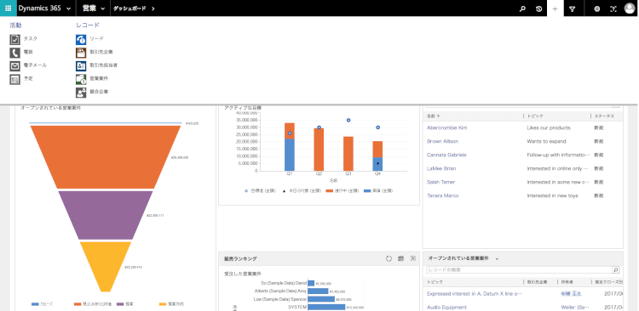Click the レコードの検索 search field
The height and width of the screenshot is (311, 639).
(x=519, y=270)
